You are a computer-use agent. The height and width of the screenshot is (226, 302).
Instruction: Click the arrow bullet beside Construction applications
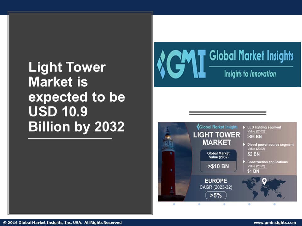click(x=245, y=162)
